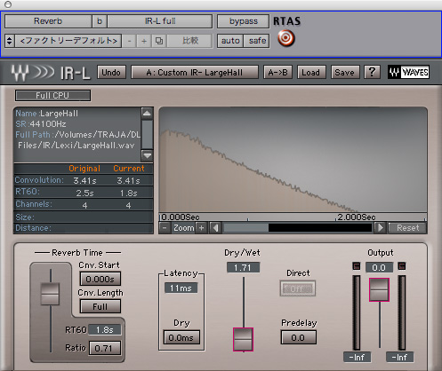Image resolution: width=442 pixels, height=371 pixels.
Task: Click the Distance: row in table
Action: pos(84,228)
